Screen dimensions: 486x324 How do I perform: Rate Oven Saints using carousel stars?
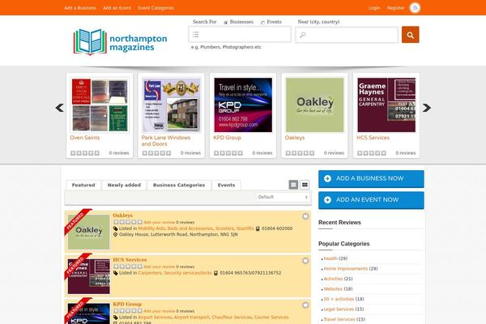(85, 153)
